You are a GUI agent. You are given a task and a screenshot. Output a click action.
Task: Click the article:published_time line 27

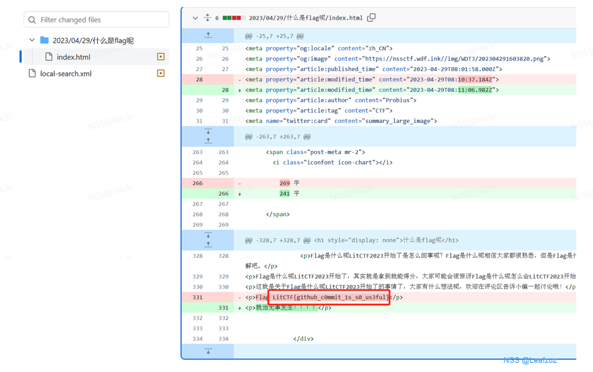pos(373,69)
